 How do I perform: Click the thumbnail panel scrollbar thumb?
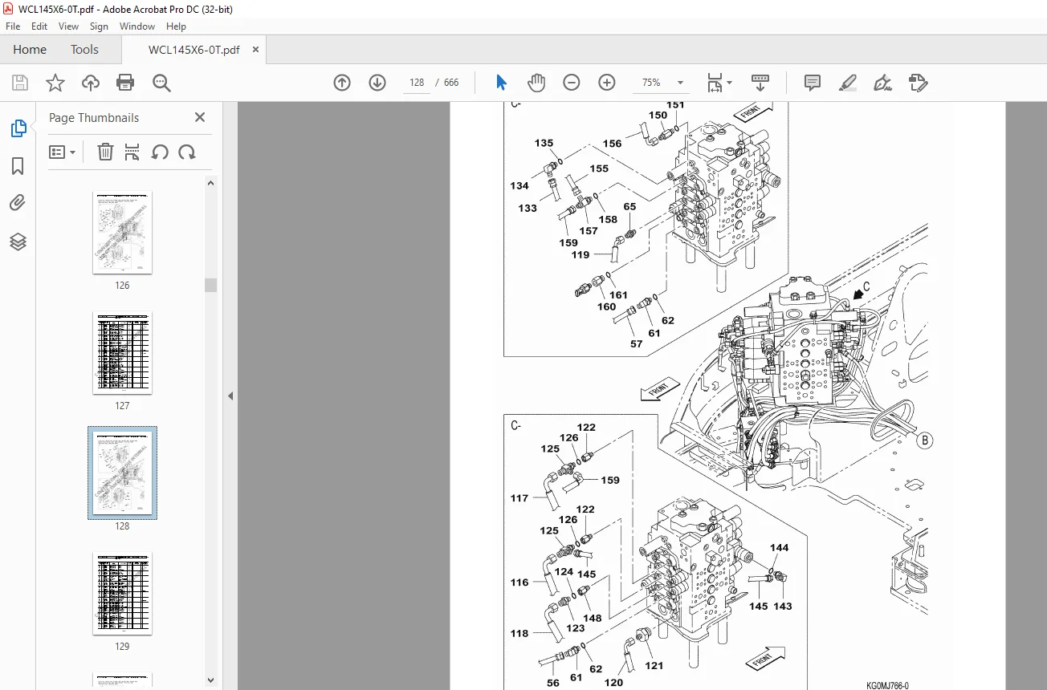click(x=211, y=285)
